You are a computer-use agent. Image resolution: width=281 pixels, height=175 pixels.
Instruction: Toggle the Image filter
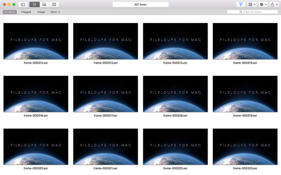coord(41,12)
